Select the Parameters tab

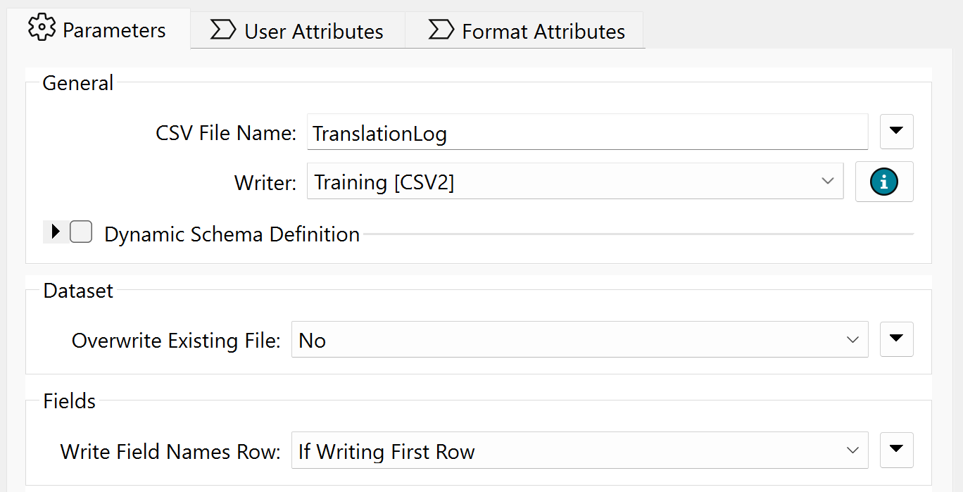point(99,29)
